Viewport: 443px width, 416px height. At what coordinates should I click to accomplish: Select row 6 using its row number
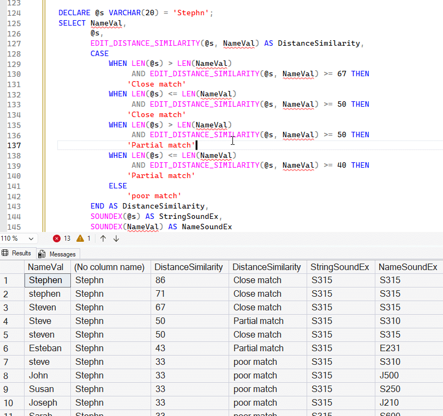pyautogui.click(x=7, y=348)
